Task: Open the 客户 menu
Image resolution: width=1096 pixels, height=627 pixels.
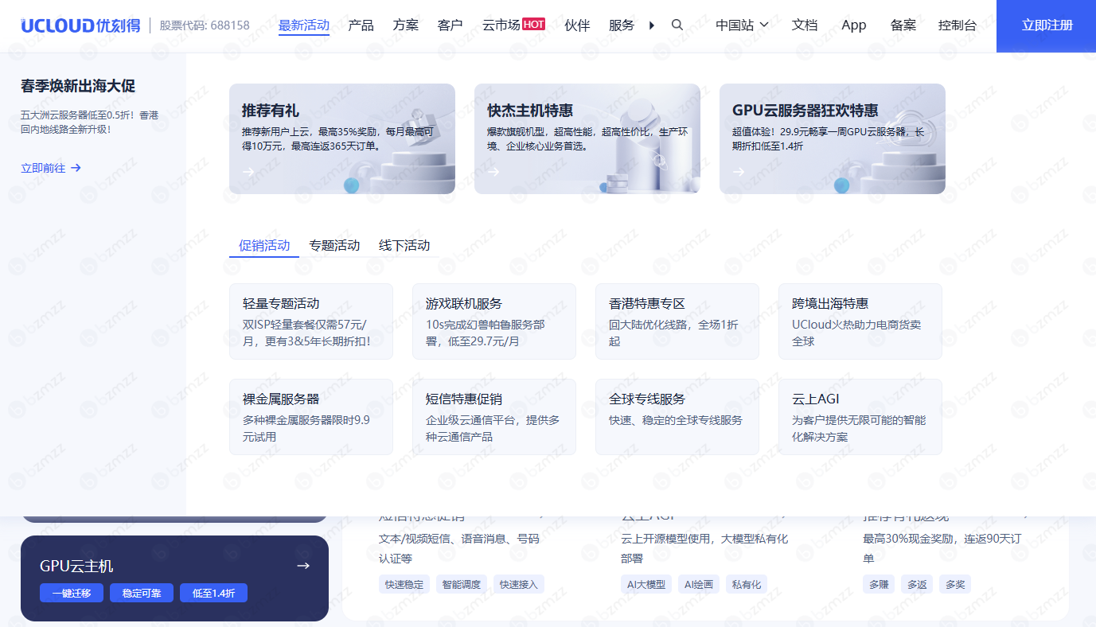Action: (x=450, y=25)
